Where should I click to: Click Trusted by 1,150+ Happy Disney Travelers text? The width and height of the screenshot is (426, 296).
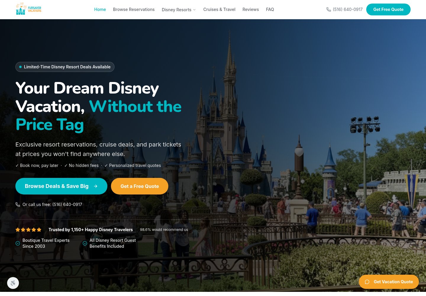coord(91,230)
